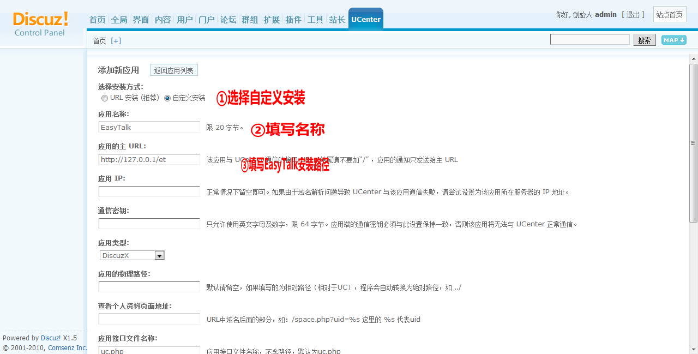The image size is (698, 354).
Task: Click the scrollbar up arrow
Action: pos(693,59)
